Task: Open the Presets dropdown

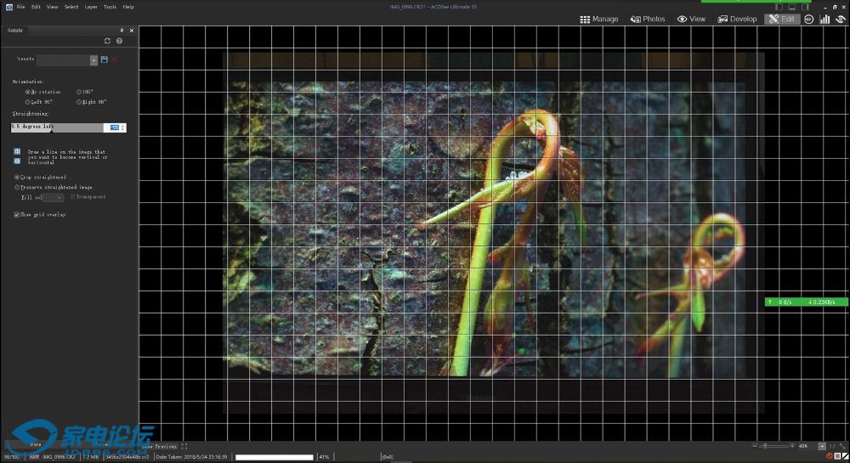Action: (93, 60)
